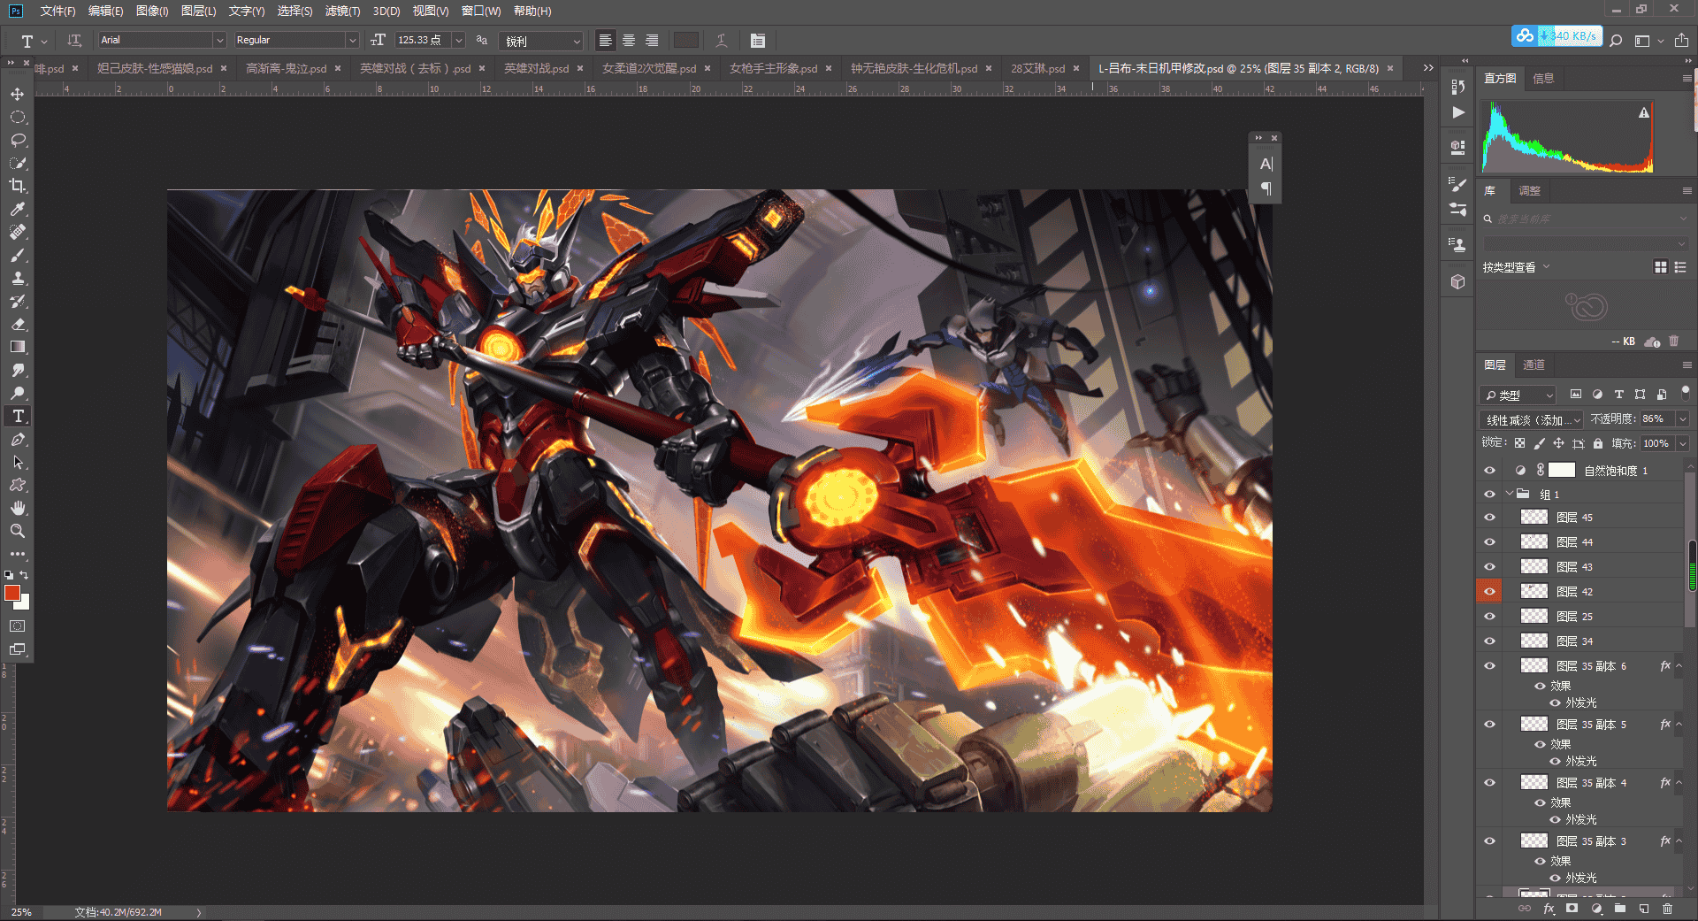
Task: Switch to the 信息 tab
Action: pyautogui.click(x=1543, y=78)
